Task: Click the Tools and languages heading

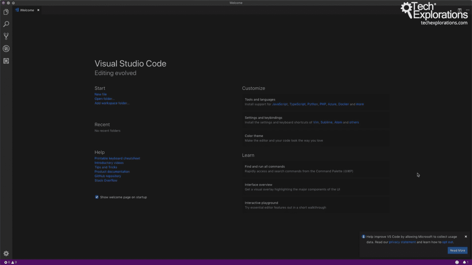Action: tap(260, 100)
